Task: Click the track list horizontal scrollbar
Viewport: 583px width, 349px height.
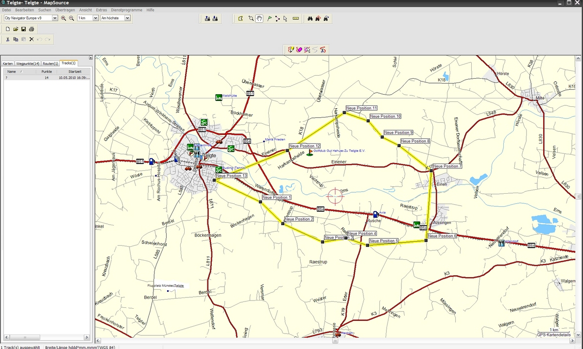Action: click(x=47, y=337)
